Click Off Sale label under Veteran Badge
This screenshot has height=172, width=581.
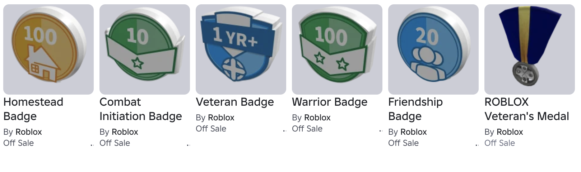pos(211,129)
